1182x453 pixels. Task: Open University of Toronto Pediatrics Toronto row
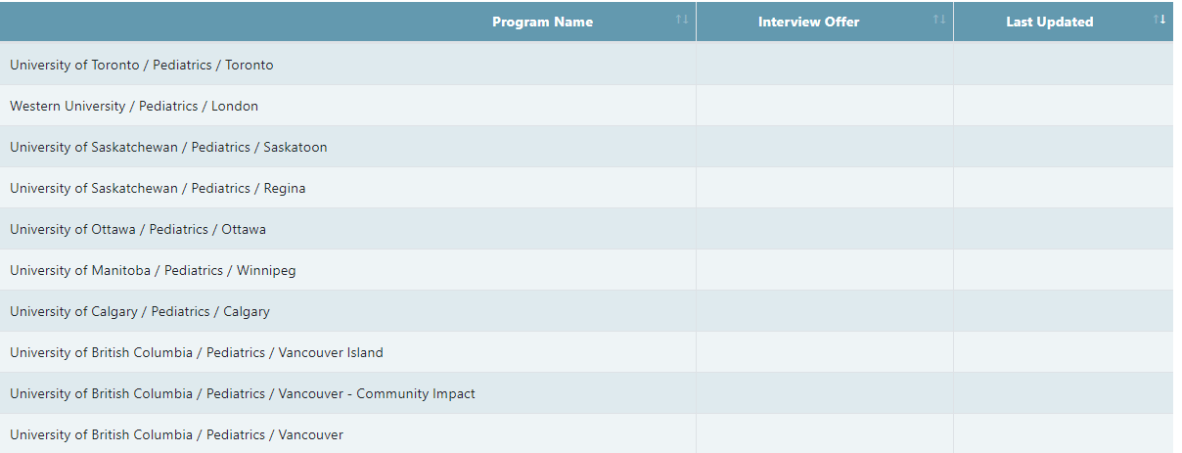coord(142,65)
